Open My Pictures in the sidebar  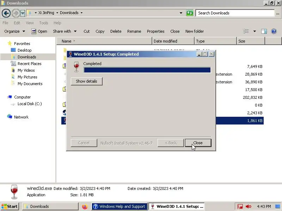[x=27, y=77]
